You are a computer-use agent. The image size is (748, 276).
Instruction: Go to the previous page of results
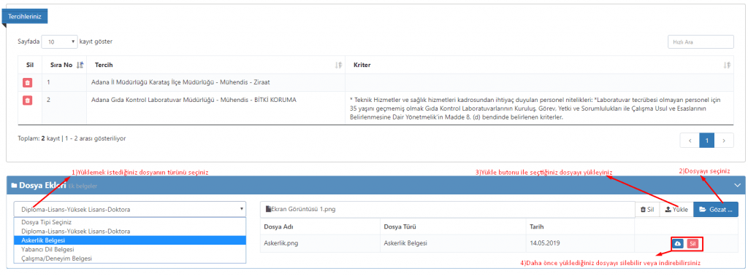click(x=690, y=141)
